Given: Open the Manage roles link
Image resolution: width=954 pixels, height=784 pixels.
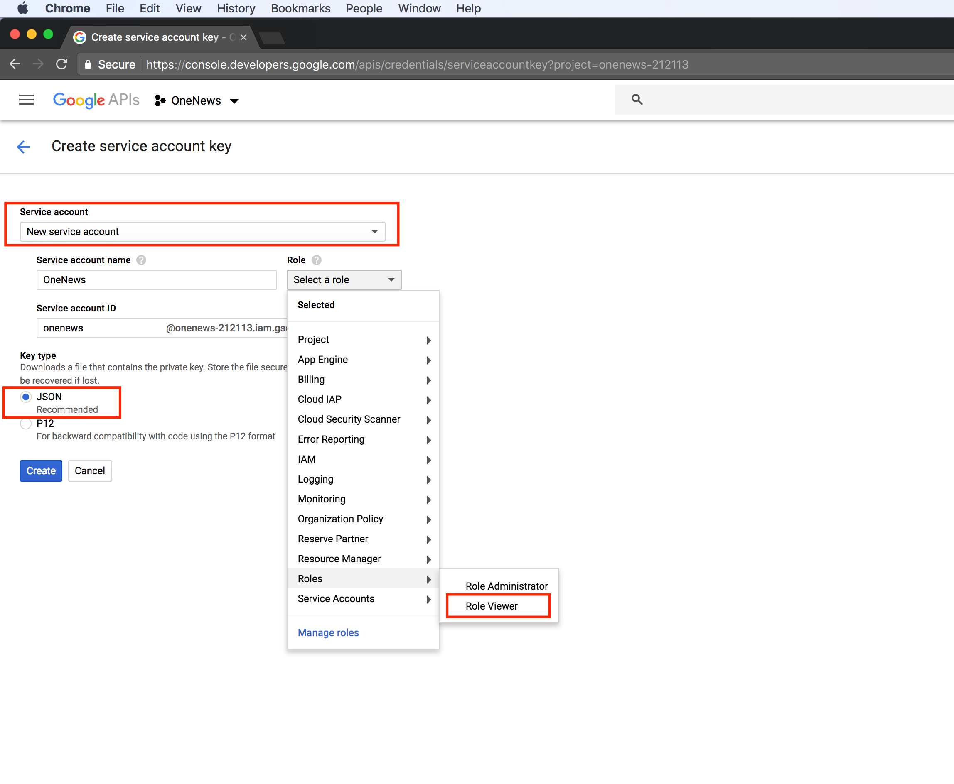Looking at the screenshot, I should click(328, 633).
